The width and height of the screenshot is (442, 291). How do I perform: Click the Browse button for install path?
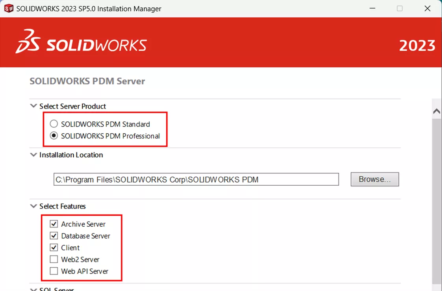pyautogui.click(x=375, y=179)
